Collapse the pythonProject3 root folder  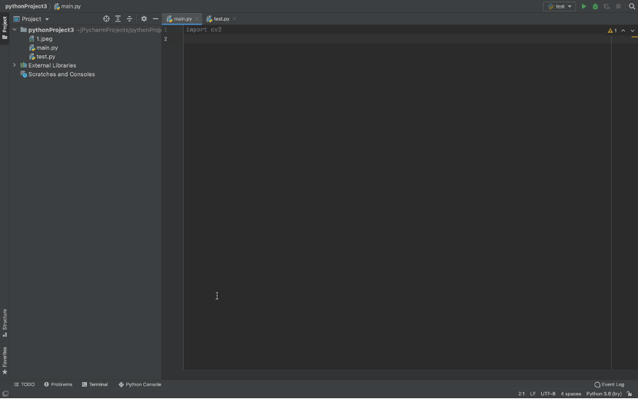15,30
